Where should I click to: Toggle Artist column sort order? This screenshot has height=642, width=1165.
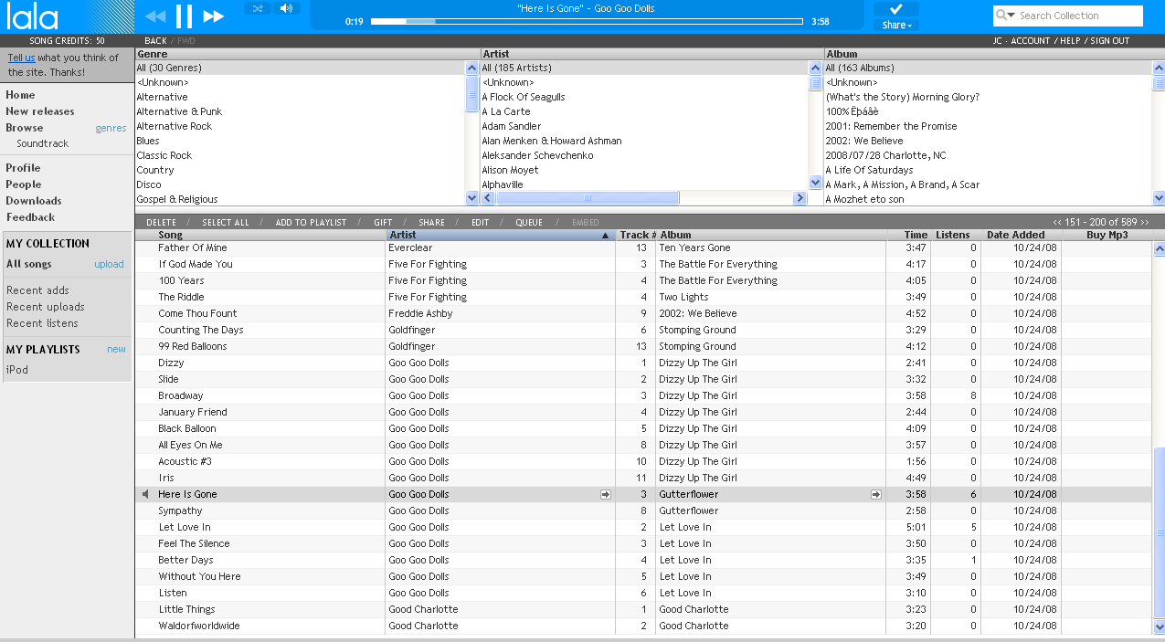pos(501,235)
